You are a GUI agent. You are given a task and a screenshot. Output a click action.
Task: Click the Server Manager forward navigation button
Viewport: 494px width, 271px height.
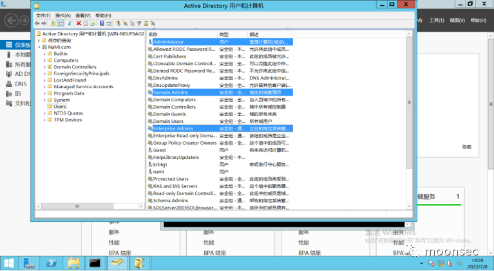pyautogui.click(x=24, y=21)
